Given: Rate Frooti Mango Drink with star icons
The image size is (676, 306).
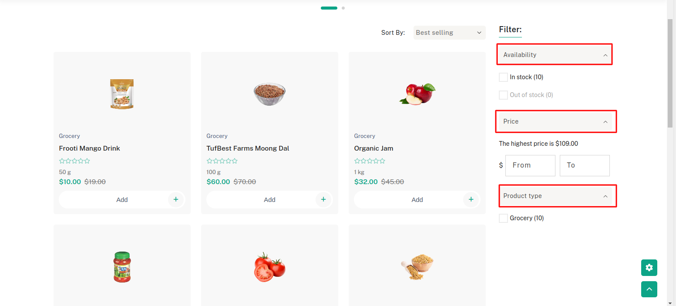Looking at the screenshot, I should click(74, 161).
